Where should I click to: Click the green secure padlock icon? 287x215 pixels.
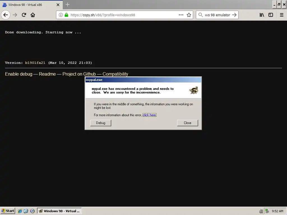click(66, 15)
